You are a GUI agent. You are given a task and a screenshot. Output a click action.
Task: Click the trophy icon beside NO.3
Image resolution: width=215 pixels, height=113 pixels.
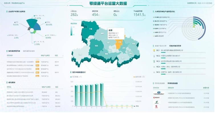pos(154,61)
